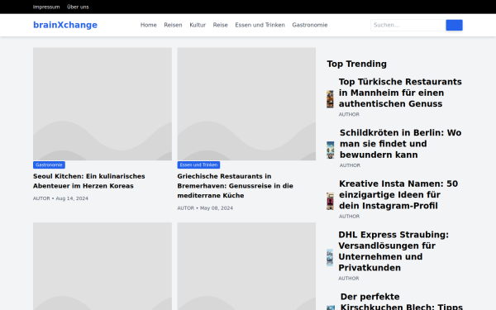
Task: Click thumbnail beside Türkische Restaurants article
Action: (330, 99)
